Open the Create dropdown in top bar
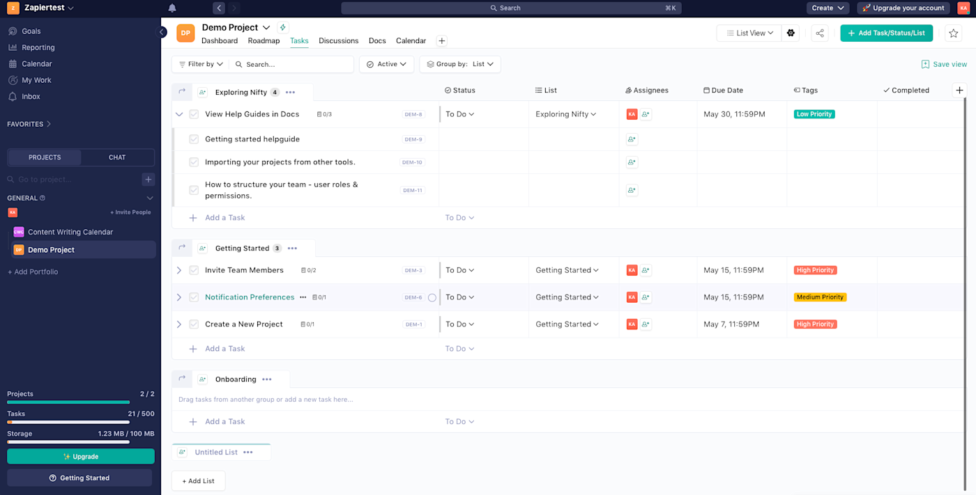 (x=828, y=8)
